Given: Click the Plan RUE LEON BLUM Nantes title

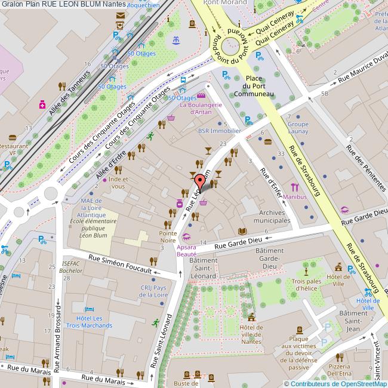Looking at the screenshot, I should coord(71,4).
